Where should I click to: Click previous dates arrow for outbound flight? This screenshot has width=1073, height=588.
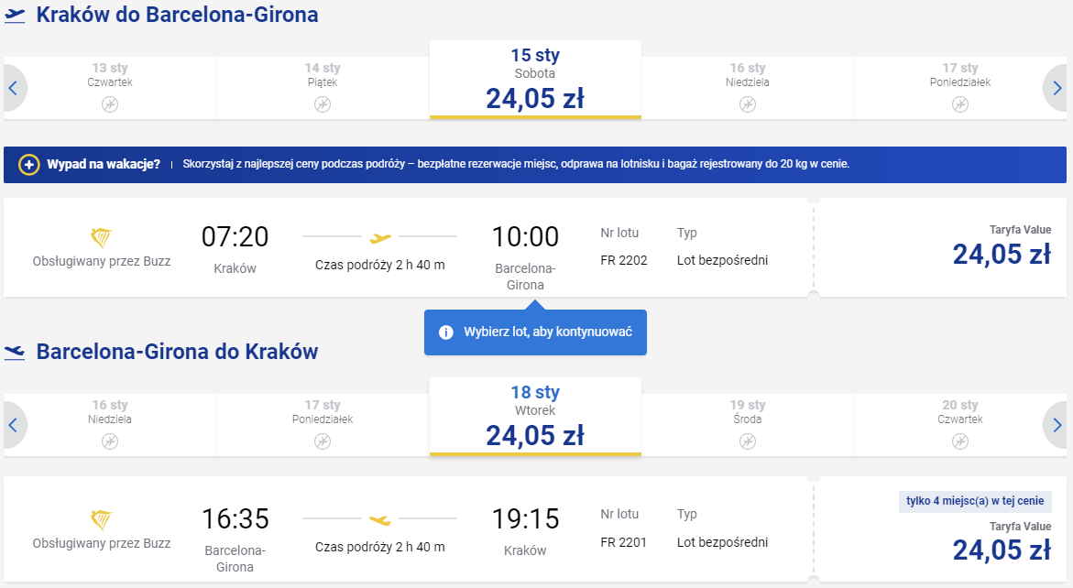[x=13, y=88]
